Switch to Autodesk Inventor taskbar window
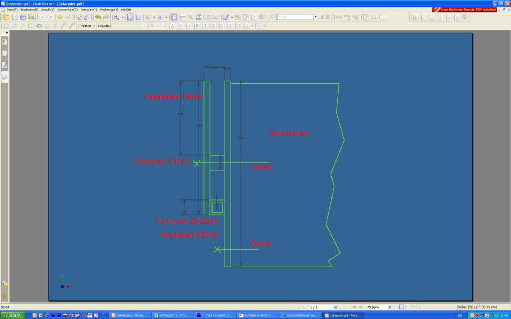 tap(258, 316)
